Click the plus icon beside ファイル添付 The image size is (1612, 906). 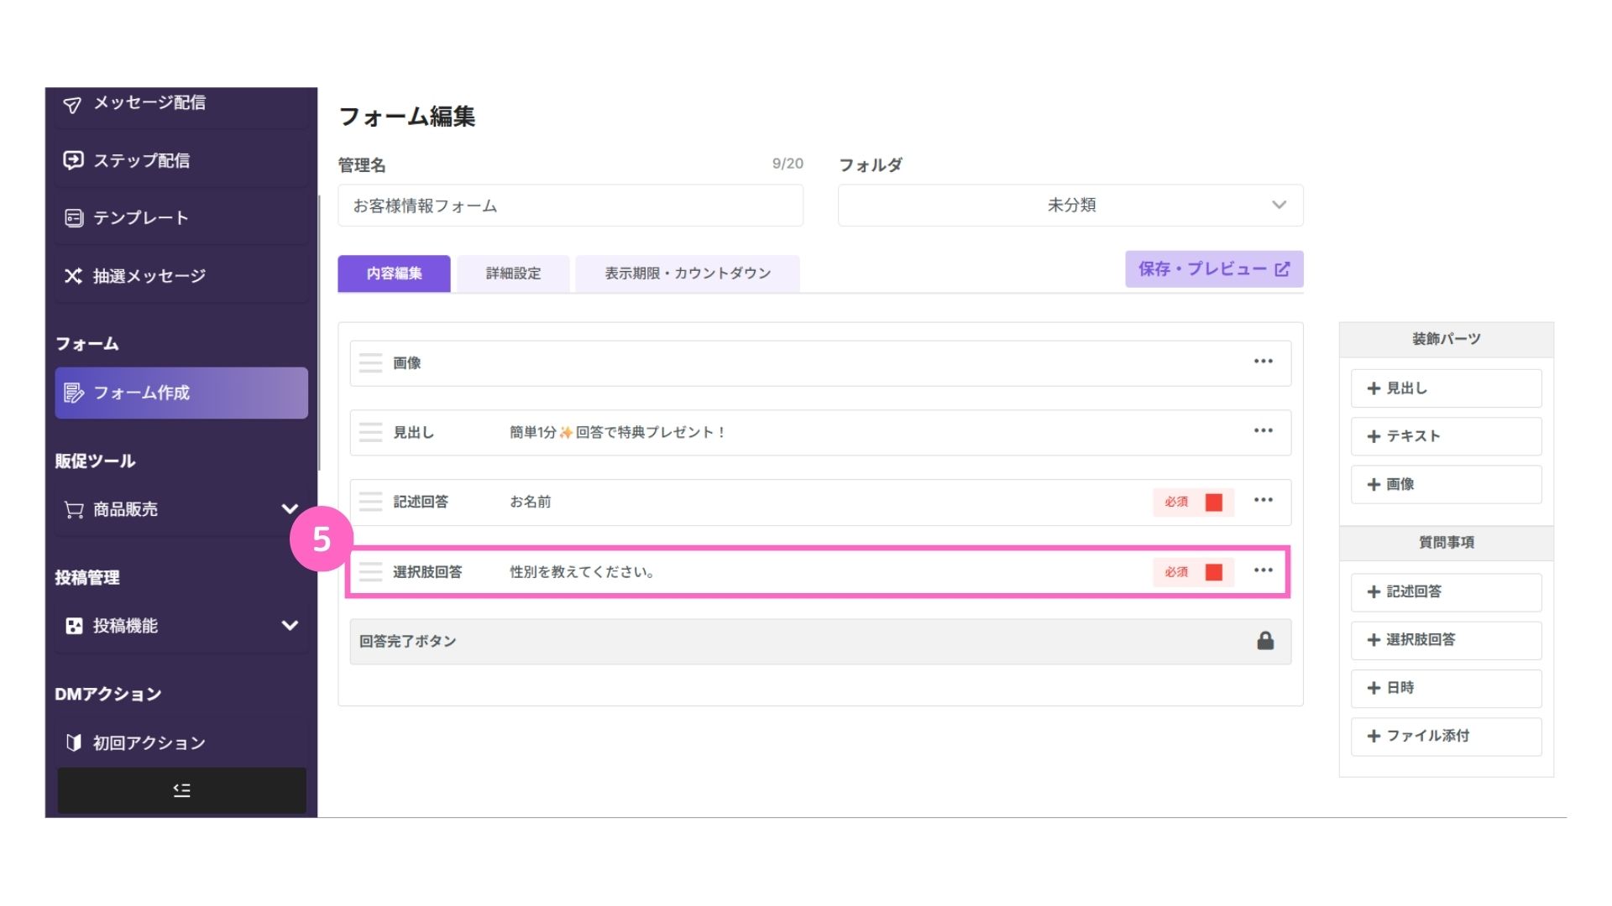tap(1374, 736)
